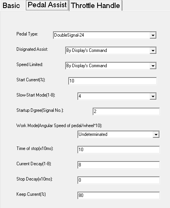This screenshot has height=208, width=170.
Task: Click the Time of stop input field
Action: (x=119, y=150)
